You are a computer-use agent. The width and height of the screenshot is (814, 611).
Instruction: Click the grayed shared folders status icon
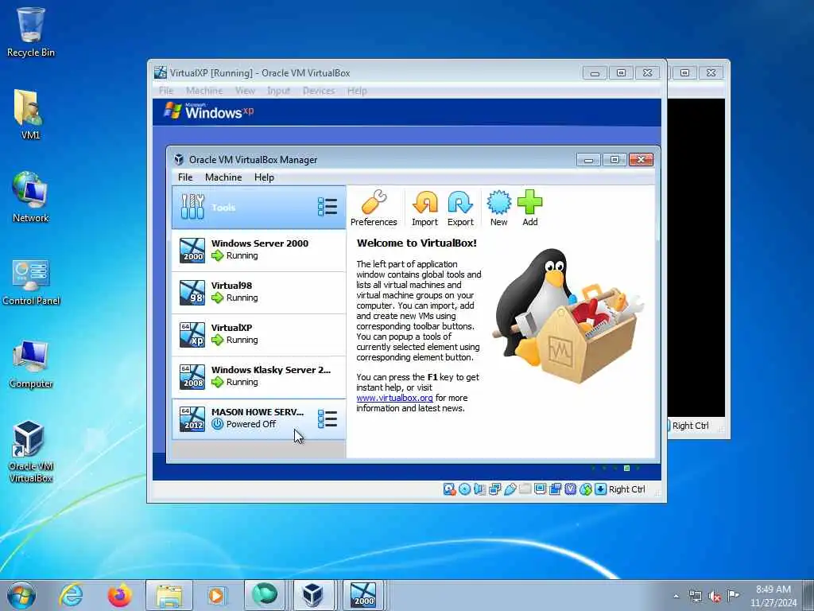tap(525, 489)
